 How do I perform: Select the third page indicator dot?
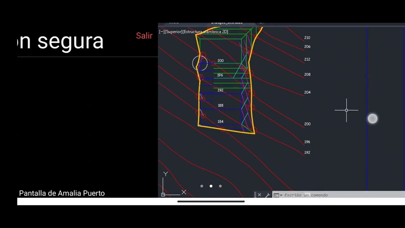coord(220,186)
